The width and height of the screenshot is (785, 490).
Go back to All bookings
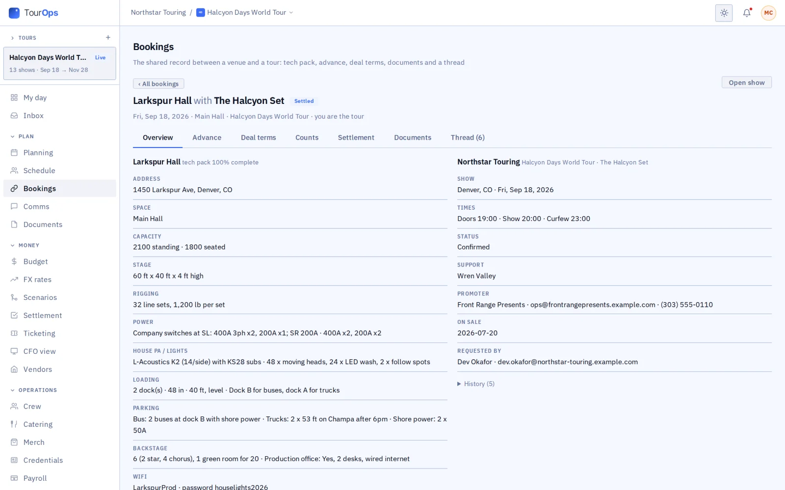(x=158, y=84)
